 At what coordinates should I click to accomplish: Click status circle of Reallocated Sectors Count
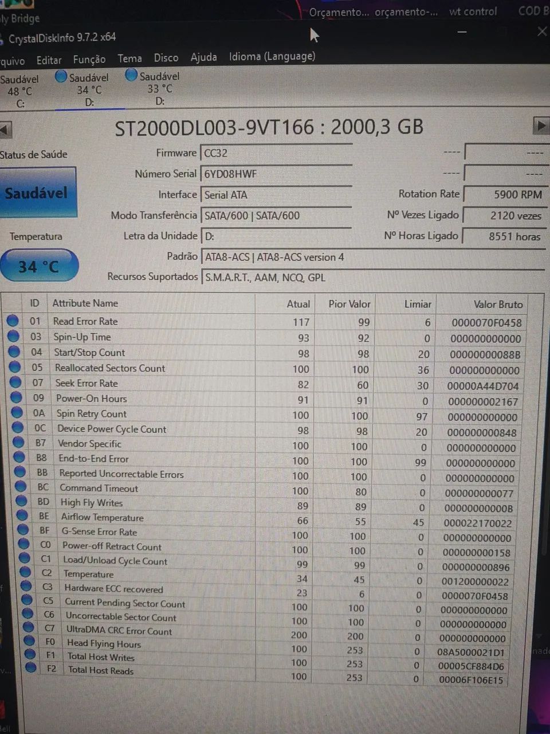(15, 367)
